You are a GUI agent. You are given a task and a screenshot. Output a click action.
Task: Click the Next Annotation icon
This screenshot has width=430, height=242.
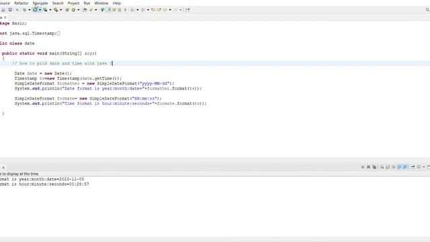coord(132,10)
